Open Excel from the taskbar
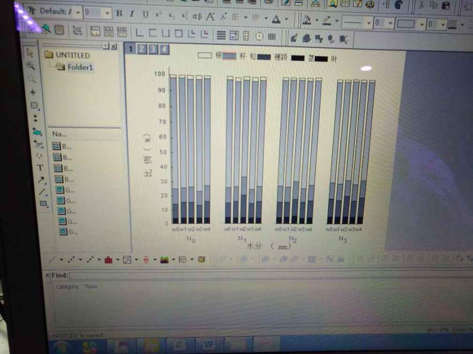Image resolution: width=473 pixels, height=354 pixels. point(180,345)
